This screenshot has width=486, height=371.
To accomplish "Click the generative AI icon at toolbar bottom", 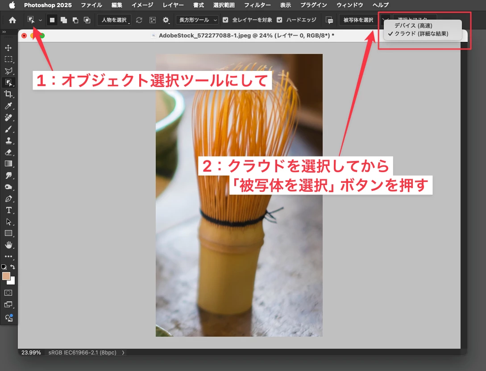I will pos(8,318).
